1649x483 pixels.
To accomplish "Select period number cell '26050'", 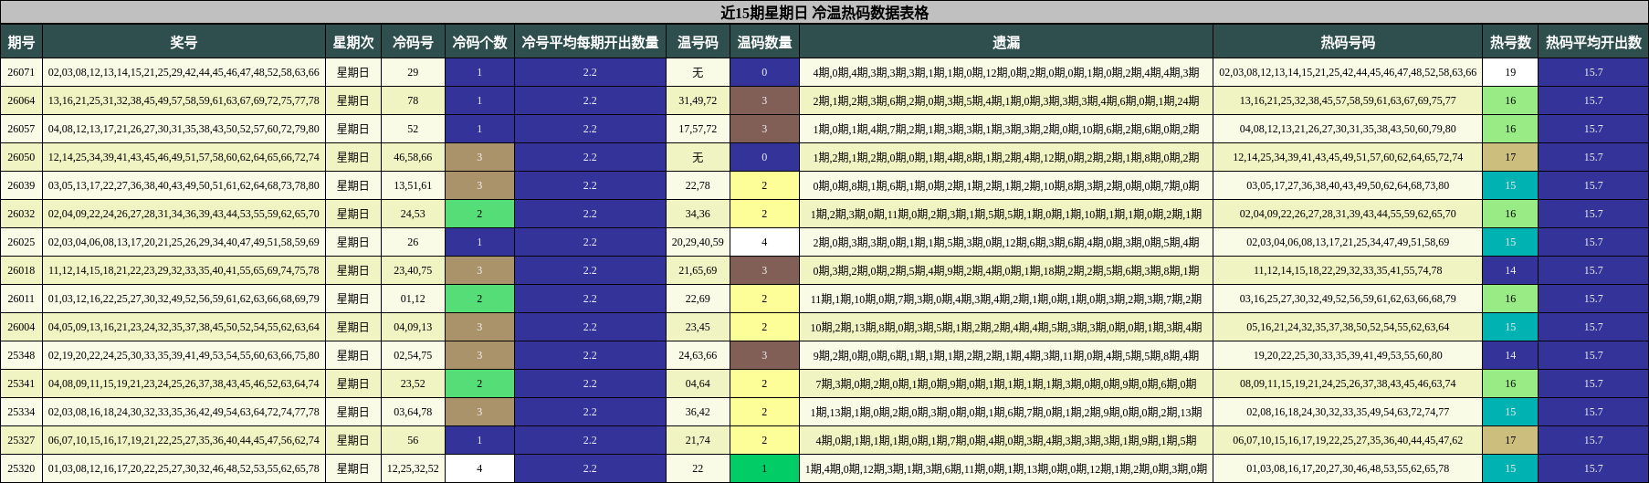I will pyautogui.click(x=21, y=157).
